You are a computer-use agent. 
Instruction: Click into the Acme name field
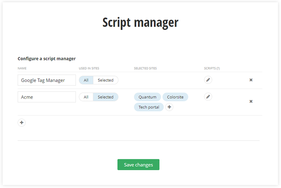47,97
